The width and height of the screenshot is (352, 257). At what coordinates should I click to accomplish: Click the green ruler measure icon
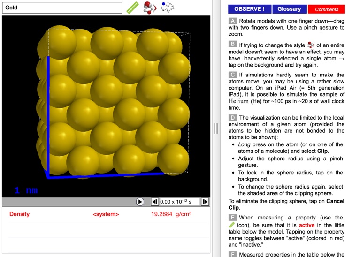132,8
